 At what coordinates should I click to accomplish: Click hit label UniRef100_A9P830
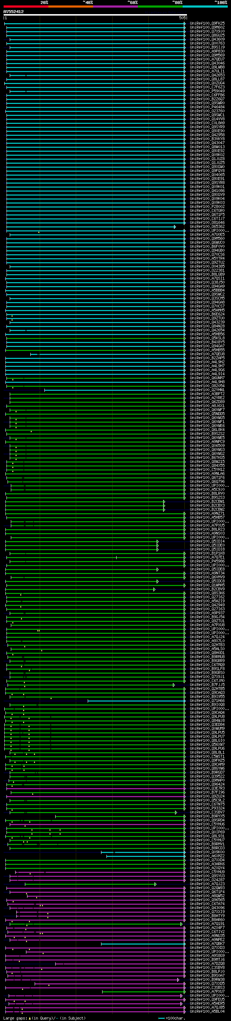pyautogui.click(x=207, y=51)
